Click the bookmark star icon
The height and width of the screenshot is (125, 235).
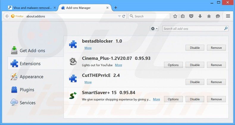pyautogui.click(x=175, y=16)
